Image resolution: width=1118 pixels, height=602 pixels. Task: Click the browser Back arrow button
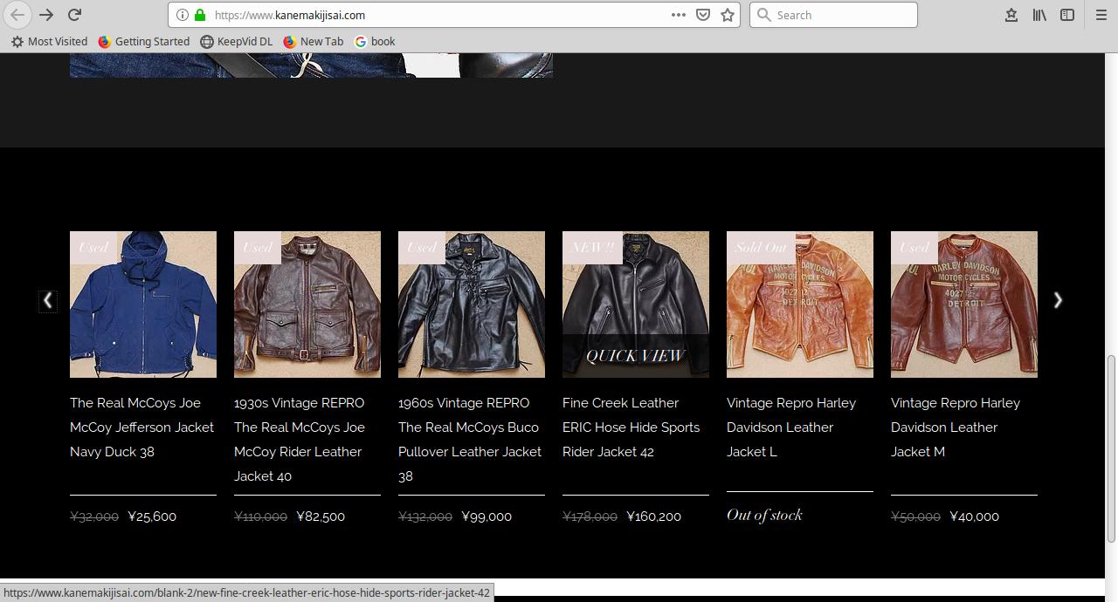17,15
